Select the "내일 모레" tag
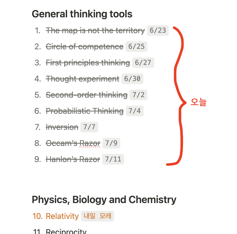This screenshot has width=237, height=234. 97,216
